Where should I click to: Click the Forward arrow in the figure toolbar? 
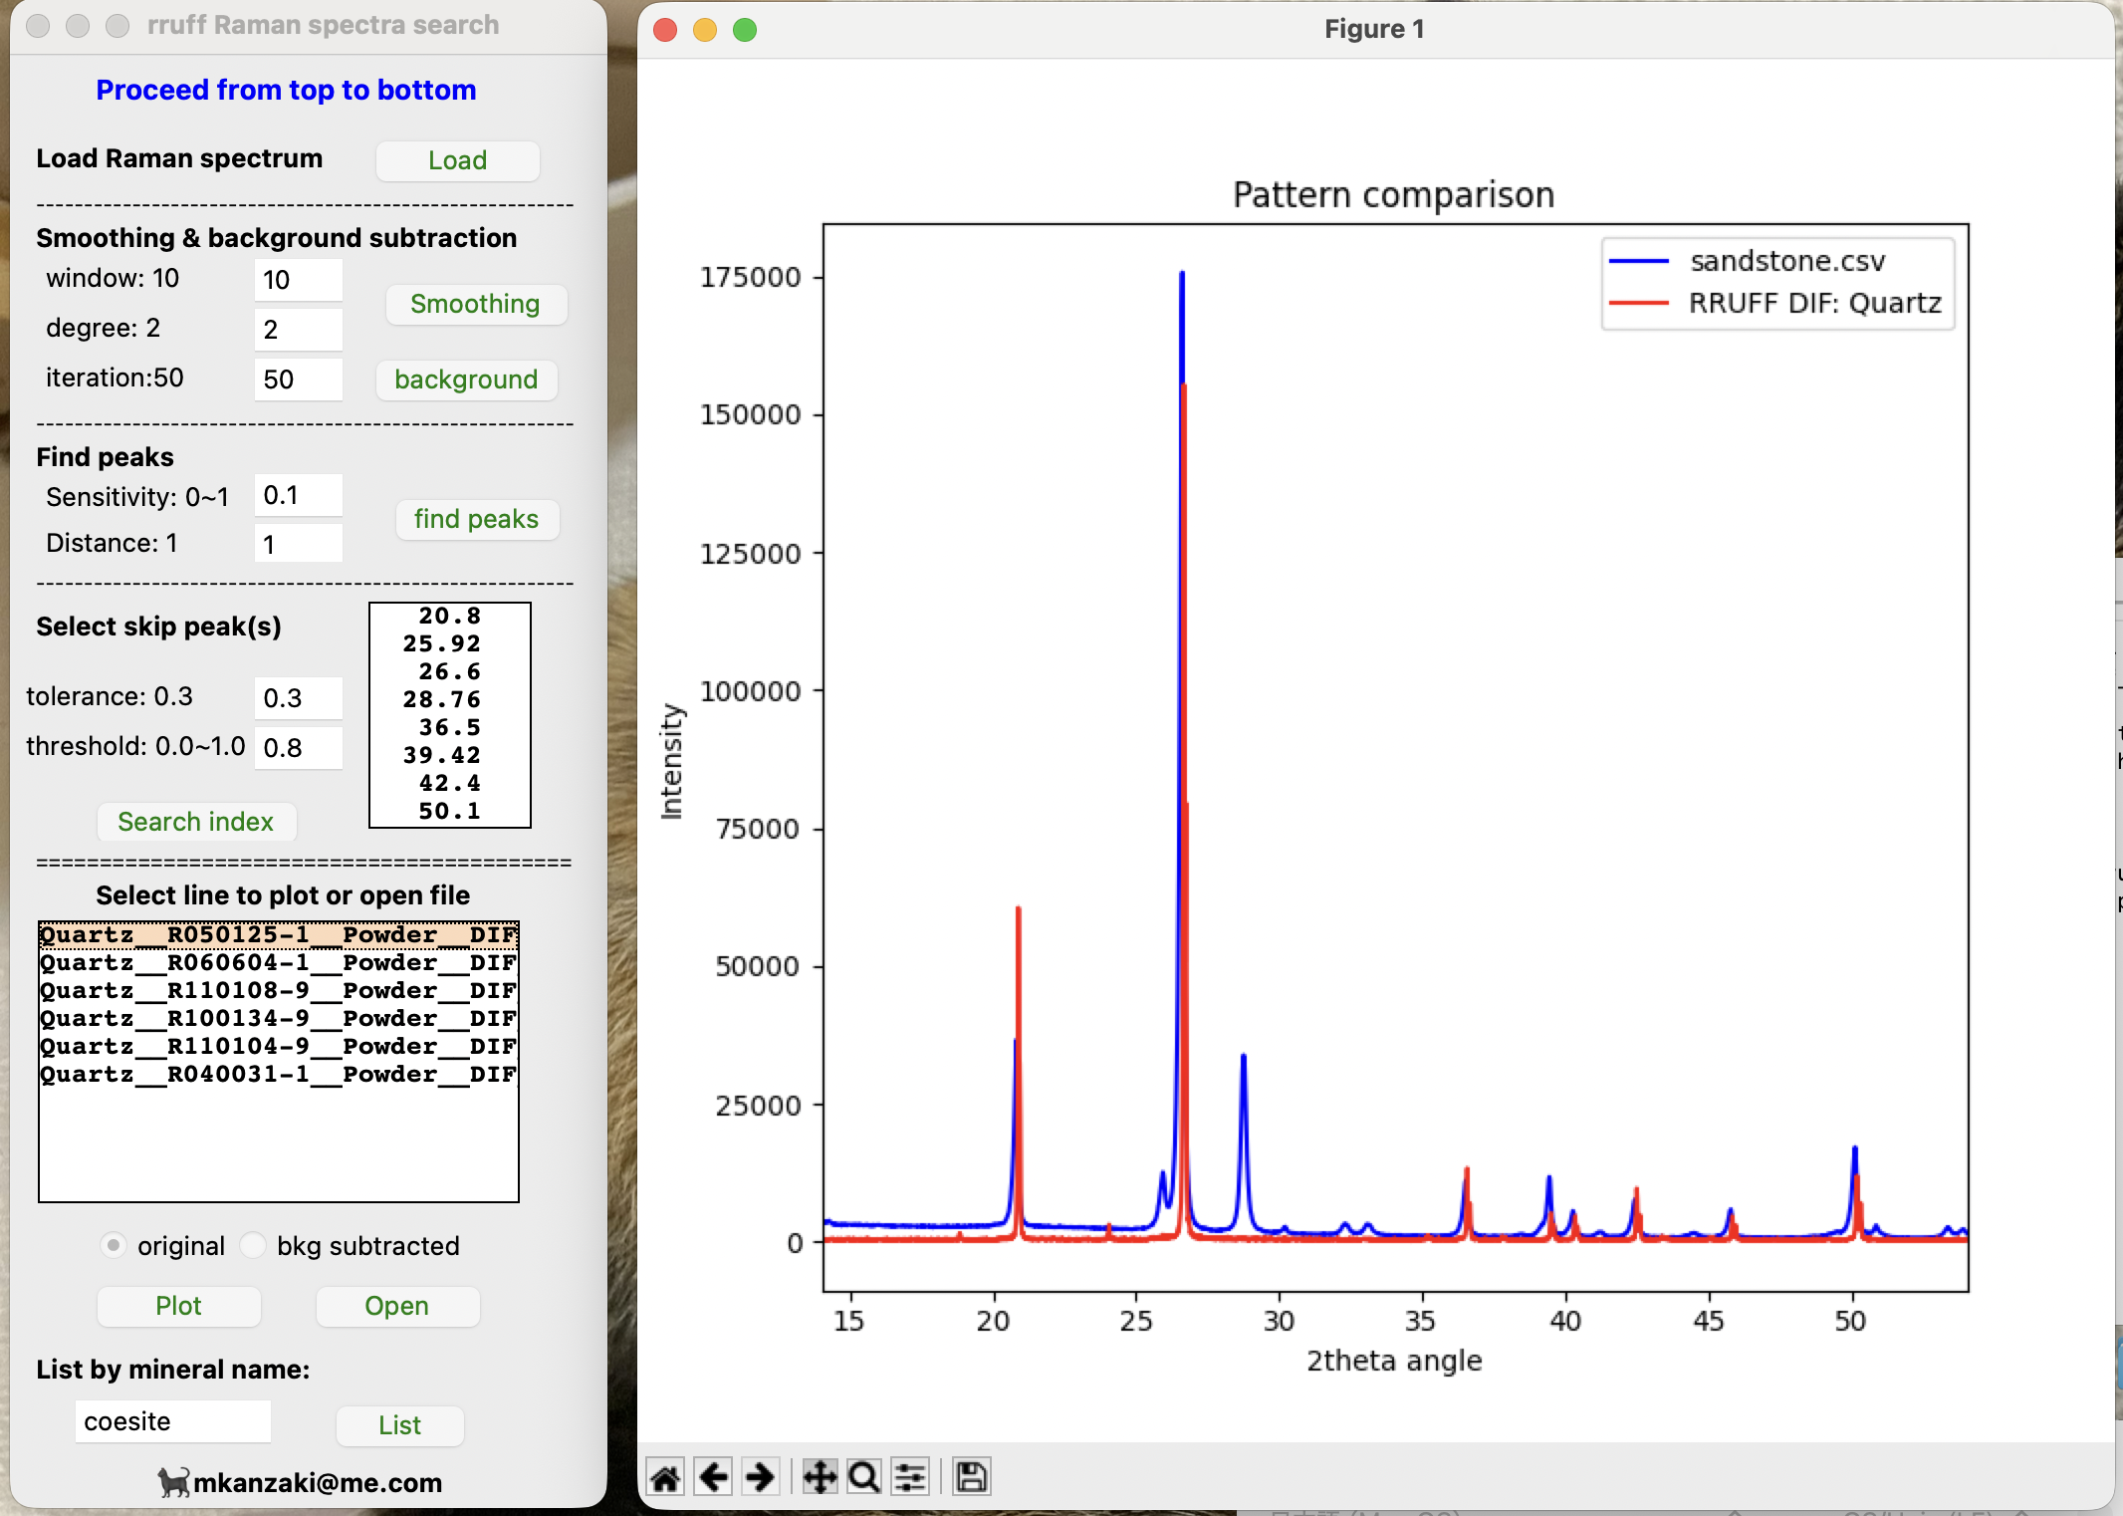coord(760,1477)
